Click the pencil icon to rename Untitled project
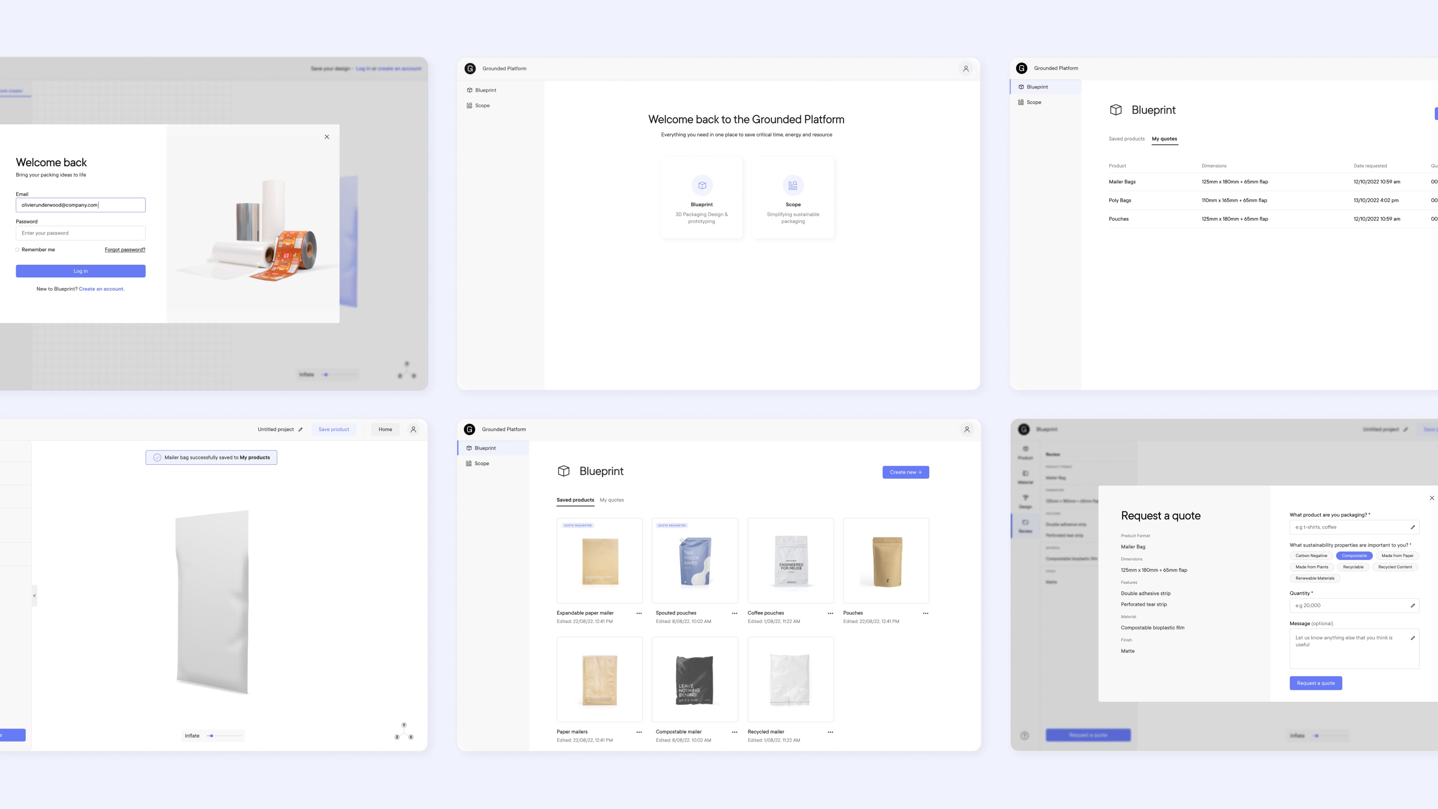This screenshot has width=1438, height=809. (x=300, y=429)
